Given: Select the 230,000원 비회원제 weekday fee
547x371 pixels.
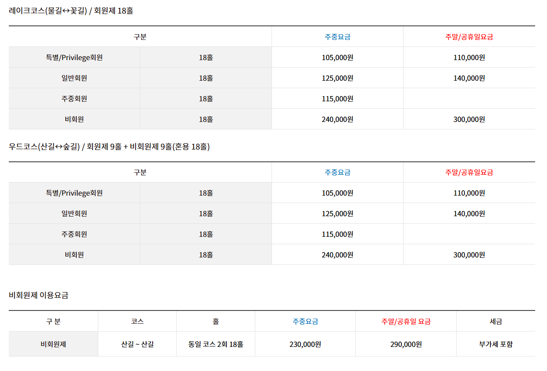Looking at the screenshot, I should (x=305, y=344).
